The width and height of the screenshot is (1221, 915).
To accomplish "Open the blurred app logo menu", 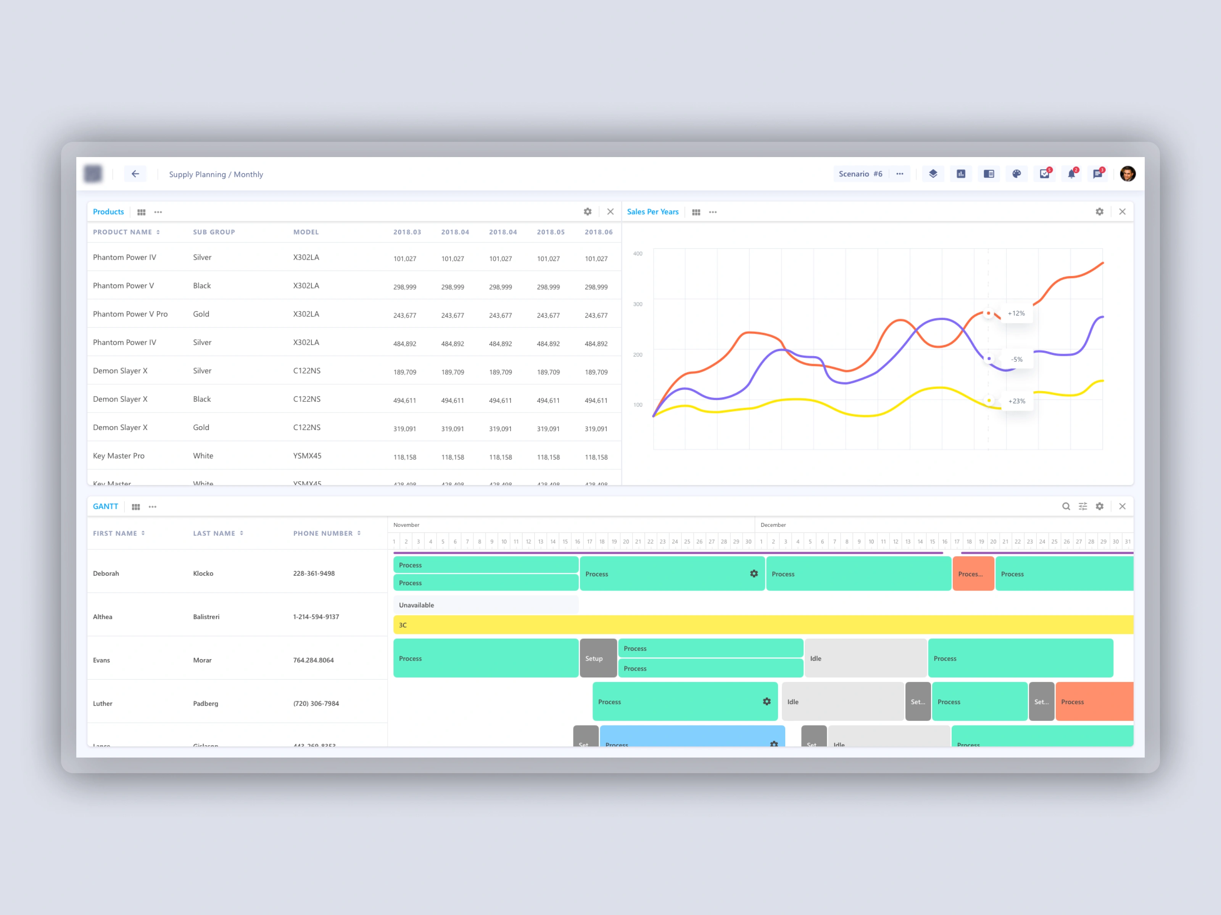I will click(x=93, y=174).
